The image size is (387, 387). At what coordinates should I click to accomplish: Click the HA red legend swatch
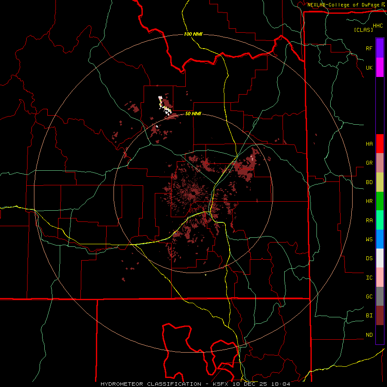380,144
